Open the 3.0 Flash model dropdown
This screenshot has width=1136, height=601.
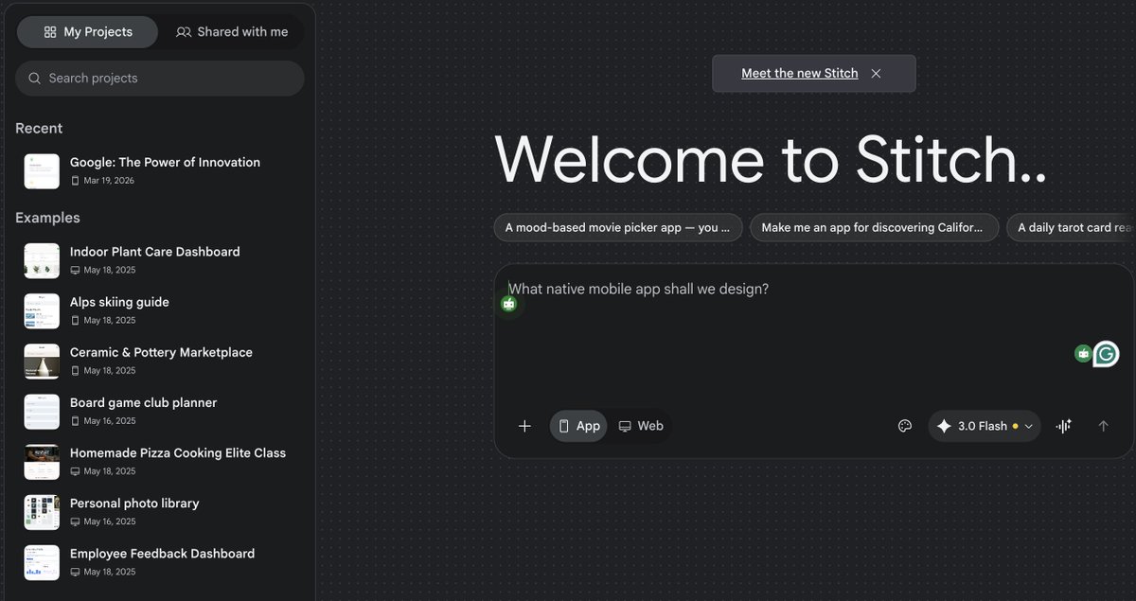(985, 426)
